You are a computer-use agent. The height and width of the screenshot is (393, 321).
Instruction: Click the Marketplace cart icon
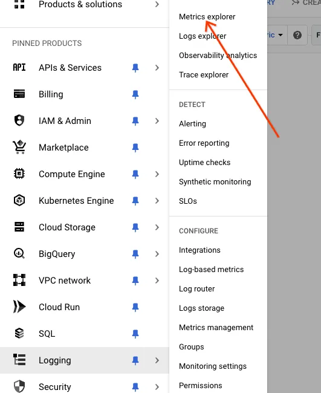[x=19, y=147]
